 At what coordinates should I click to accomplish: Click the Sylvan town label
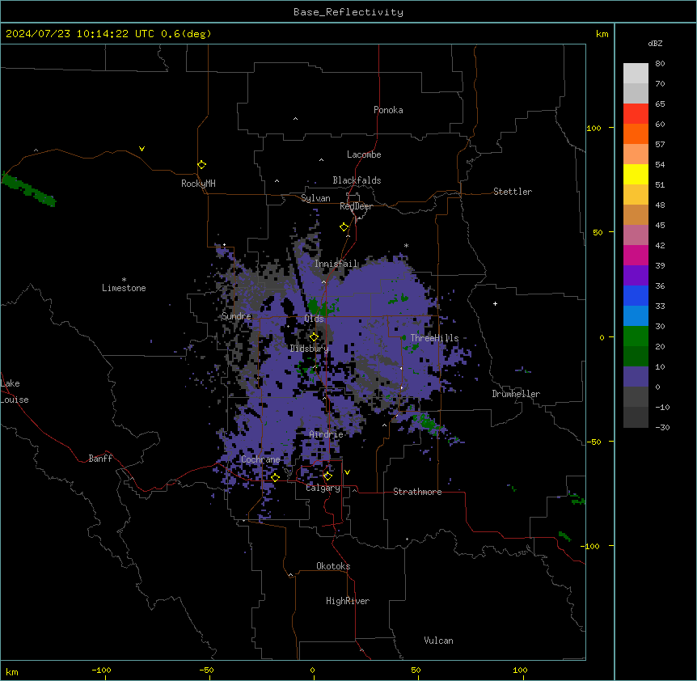315,198
